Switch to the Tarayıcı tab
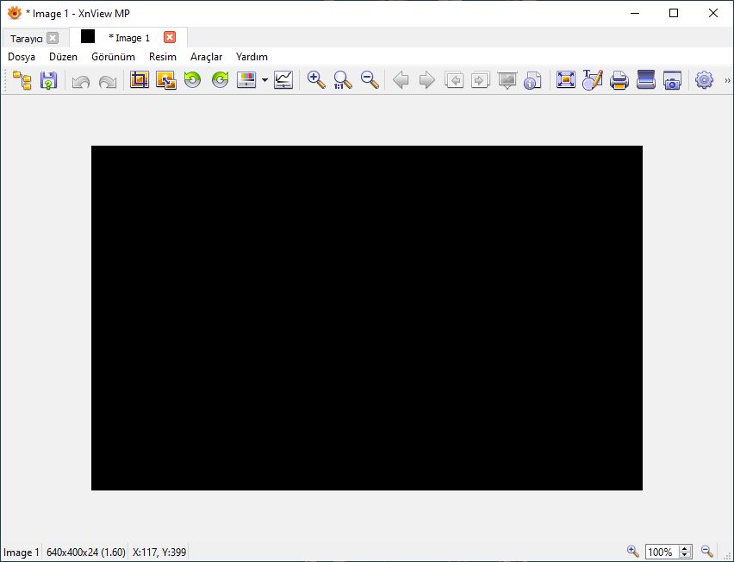 (x=26, y=39)
